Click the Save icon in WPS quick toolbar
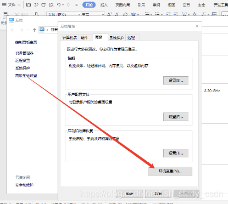Viewport: 228px width, 204px height. 29,5
